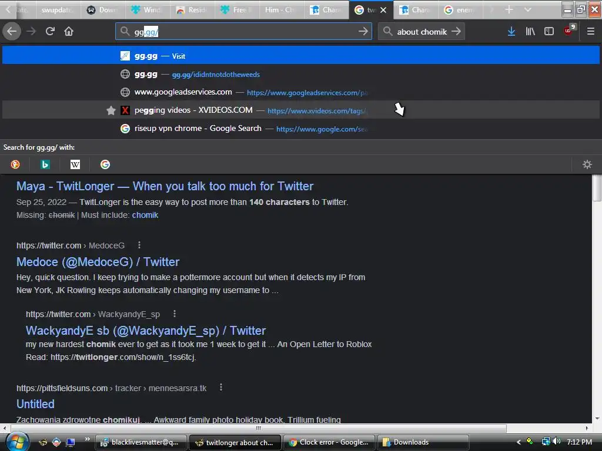Screen dimensions: 602x451
Task: Show hidden tray icons chevron
Action: tap(519, 442)
